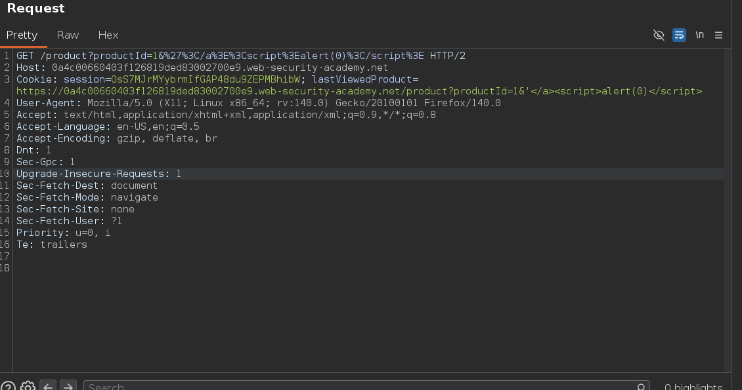Click the Sec-Fetch-Mode header line
Image resolution: width=742 pixels, height=390 pixels.
(87, 197)
